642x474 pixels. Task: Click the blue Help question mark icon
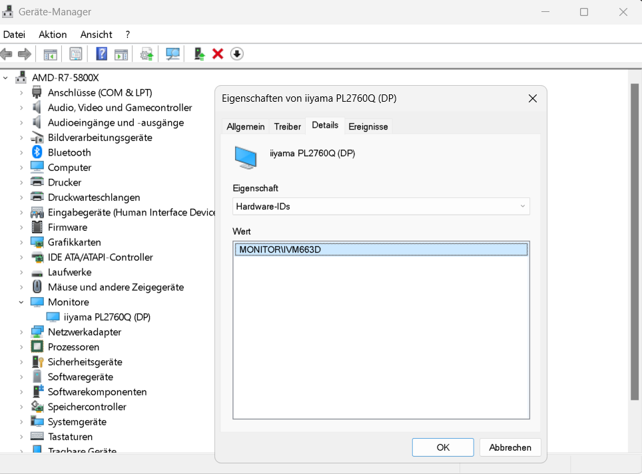pos(101,54)
